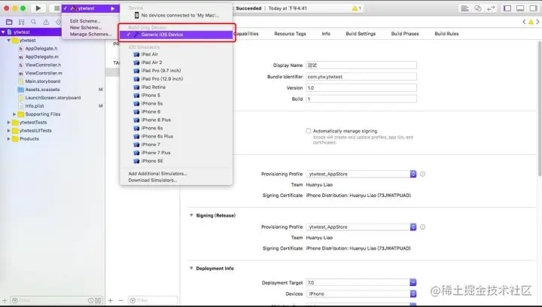Click the warning icon between issue arrows
542x307 pixels.
coord(531,22)
